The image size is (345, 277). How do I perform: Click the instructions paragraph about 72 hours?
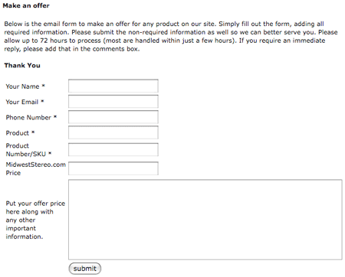coord(171,36)
